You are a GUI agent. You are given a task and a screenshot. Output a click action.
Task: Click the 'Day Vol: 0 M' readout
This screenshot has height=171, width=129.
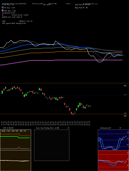(x=81, y=8)
